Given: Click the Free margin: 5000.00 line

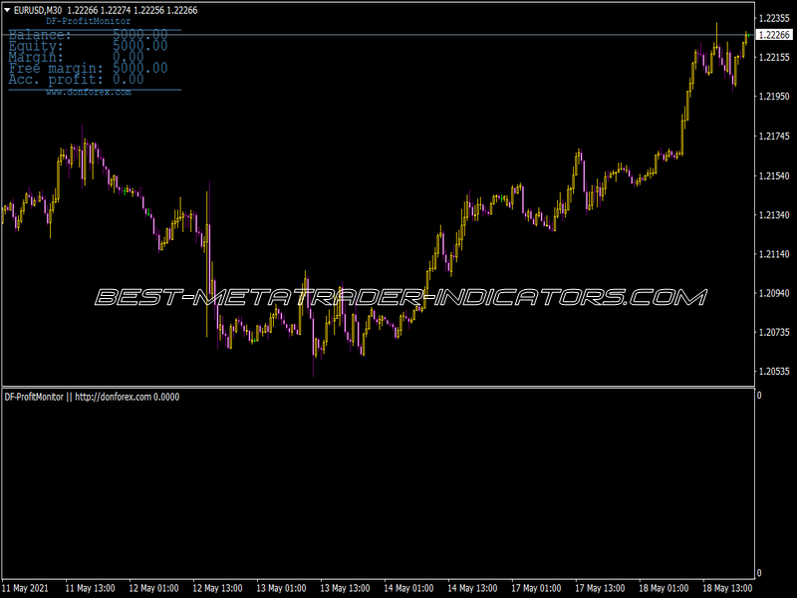Looking at the screenshot, I should (x=88, y=68).
